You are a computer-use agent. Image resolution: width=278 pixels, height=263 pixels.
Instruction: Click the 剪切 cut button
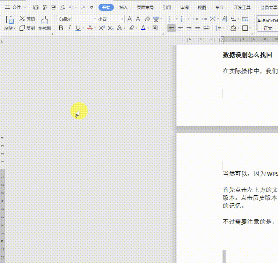[27, 19]
